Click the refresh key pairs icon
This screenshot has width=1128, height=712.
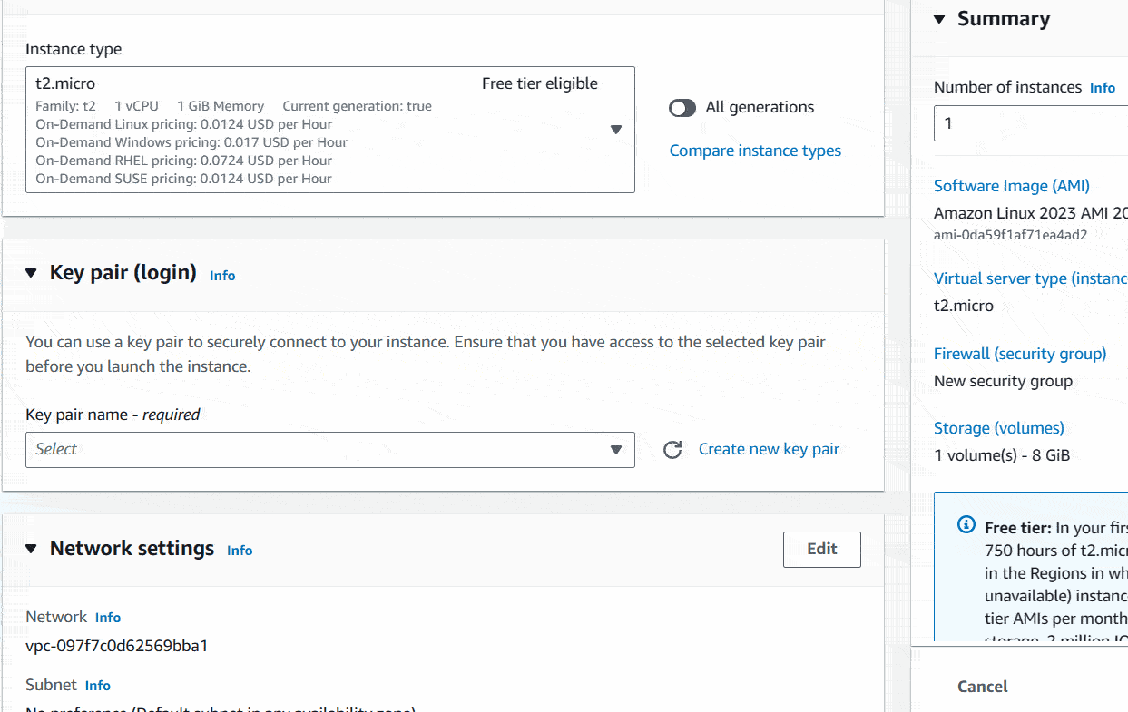coord(672,450)
